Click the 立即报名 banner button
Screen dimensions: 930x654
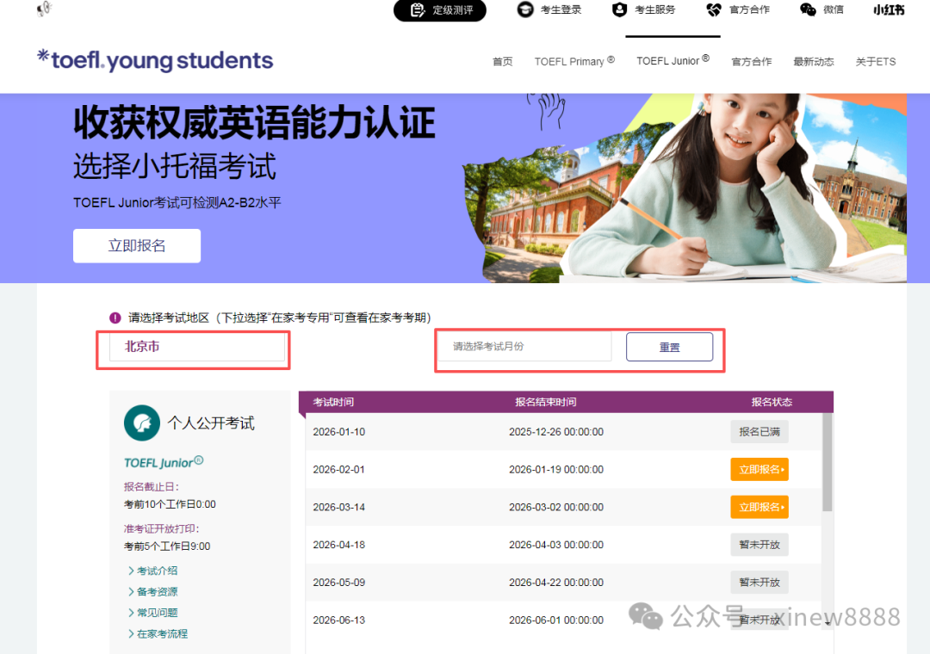[x=137, y=246]
